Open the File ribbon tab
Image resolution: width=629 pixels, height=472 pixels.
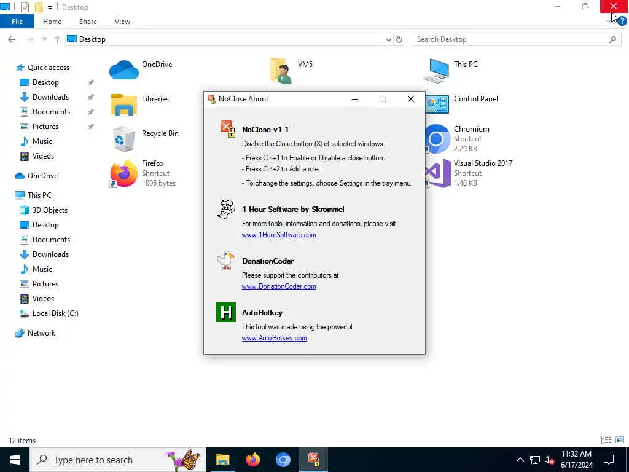click(17, 22)
